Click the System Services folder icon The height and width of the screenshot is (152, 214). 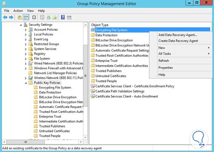coord(30,49)
